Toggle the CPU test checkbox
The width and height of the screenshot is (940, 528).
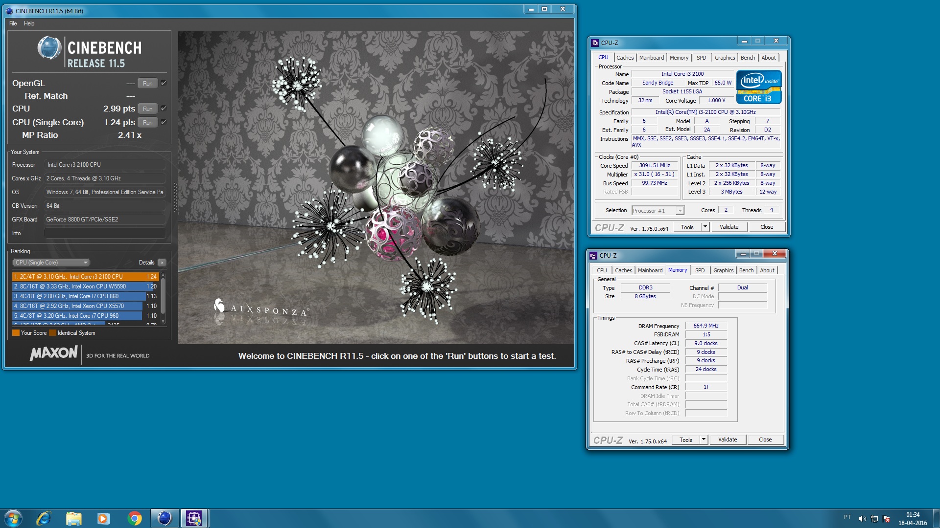pos(164,109)
